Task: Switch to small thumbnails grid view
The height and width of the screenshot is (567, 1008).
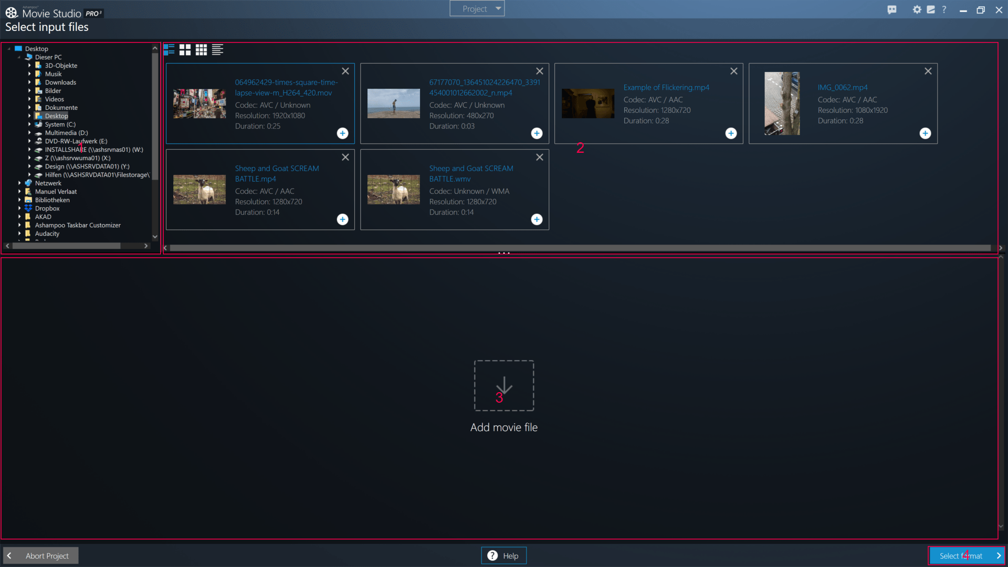Action: (202, 50)
